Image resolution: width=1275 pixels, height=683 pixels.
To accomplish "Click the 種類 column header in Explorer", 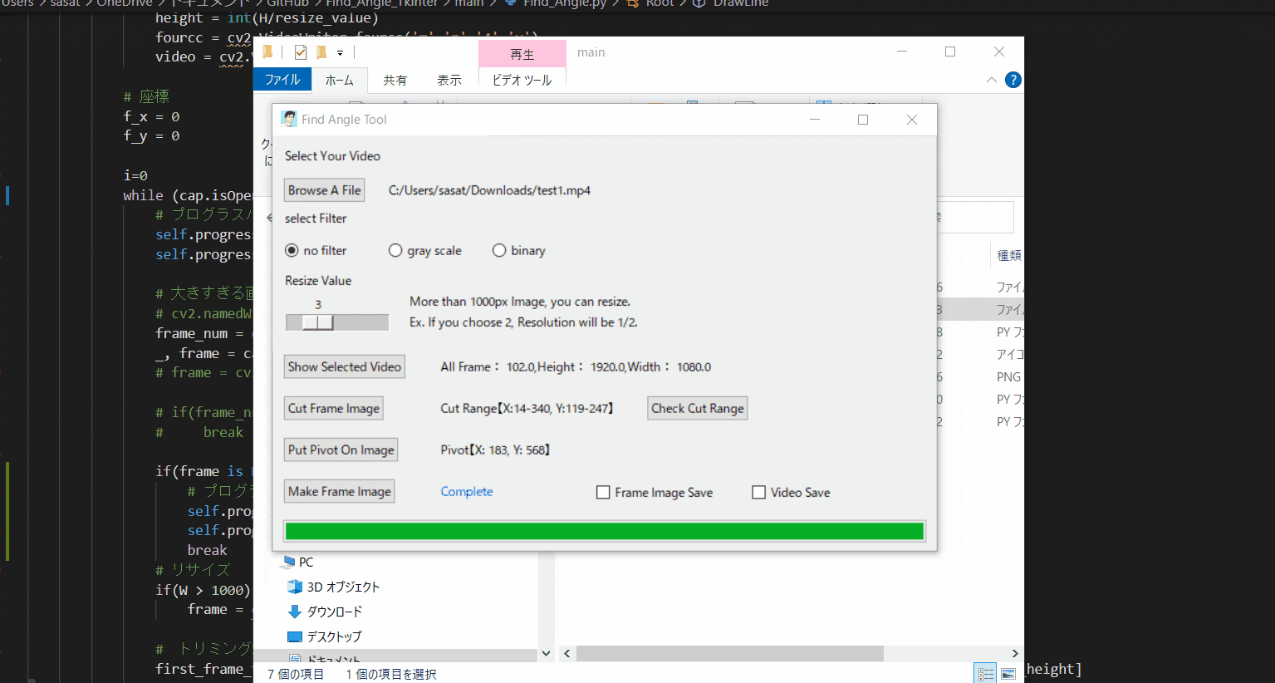I will coord(1009,255).
